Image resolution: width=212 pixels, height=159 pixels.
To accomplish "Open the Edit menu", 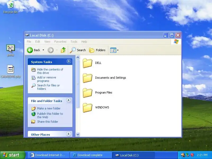I will click(38, 42).
